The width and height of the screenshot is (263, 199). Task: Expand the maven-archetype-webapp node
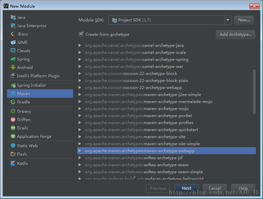pyautogui.click(x=80, y=151)
